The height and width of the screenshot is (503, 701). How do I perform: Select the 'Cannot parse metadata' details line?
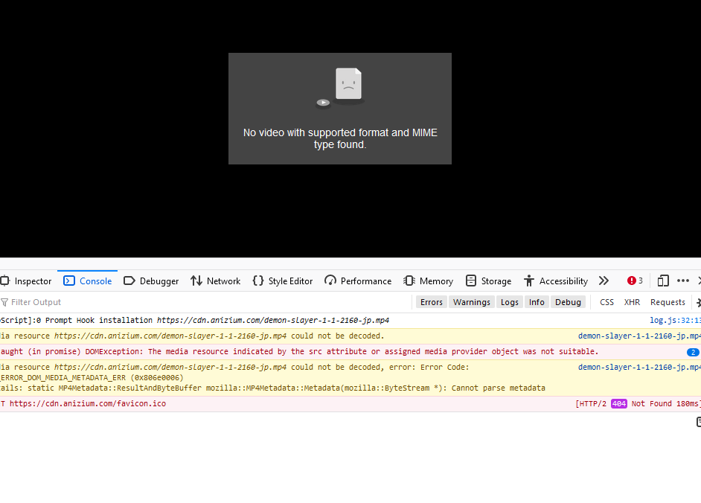pyautogui.click(x=272, y=388)
